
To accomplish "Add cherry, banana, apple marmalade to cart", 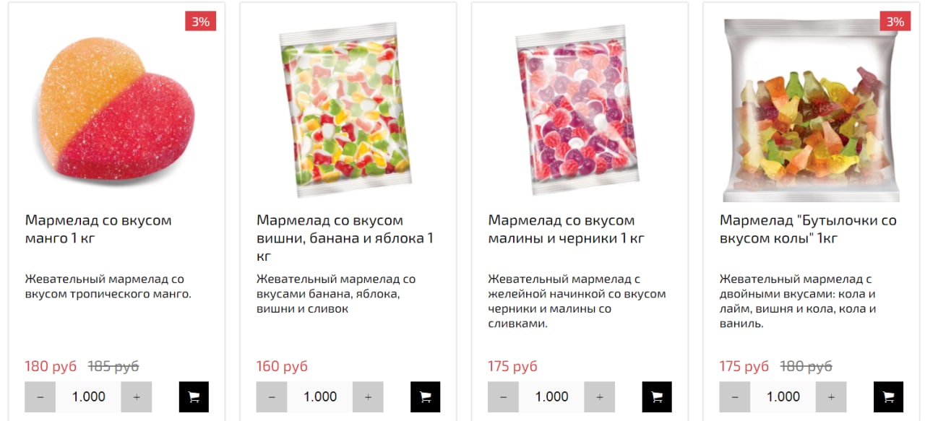I will click(x=425, y=396).
